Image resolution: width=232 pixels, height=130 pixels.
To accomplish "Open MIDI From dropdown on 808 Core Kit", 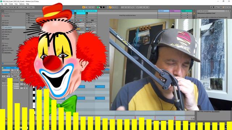I will [x=80, y=24].
